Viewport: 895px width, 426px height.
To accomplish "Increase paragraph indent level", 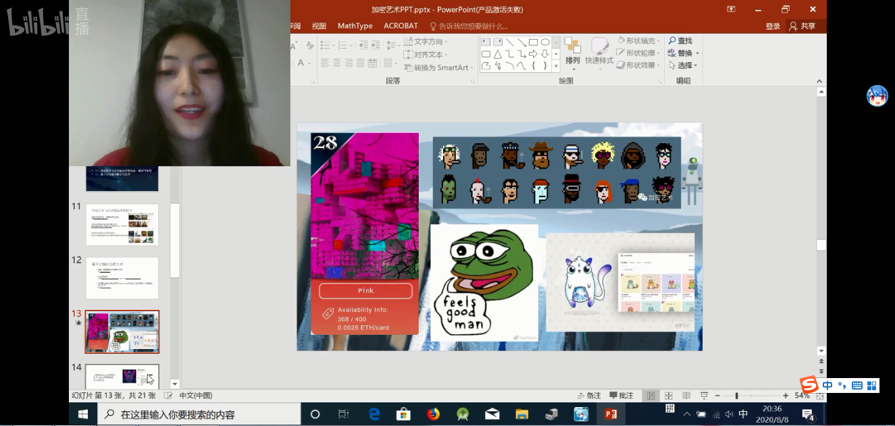I will [376, 45].
